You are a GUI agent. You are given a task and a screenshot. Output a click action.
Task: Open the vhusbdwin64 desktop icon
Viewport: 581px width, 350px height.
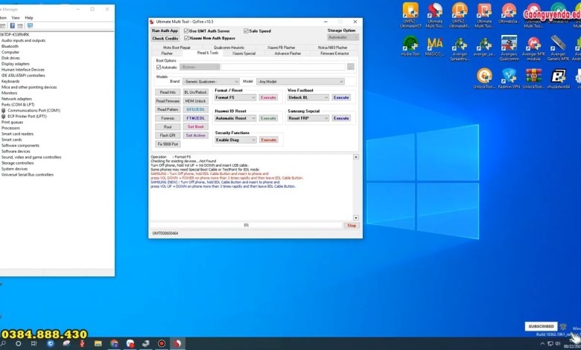click(559, 77)
